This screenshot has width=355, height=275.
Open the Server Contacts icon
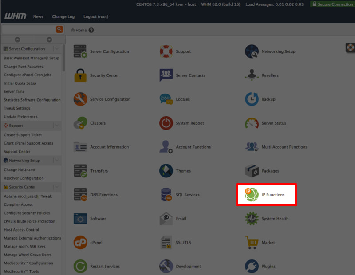click(x=166, y=75)
